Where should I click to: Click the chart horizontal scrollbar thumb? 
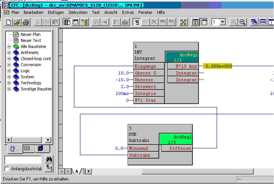point(198,171)
